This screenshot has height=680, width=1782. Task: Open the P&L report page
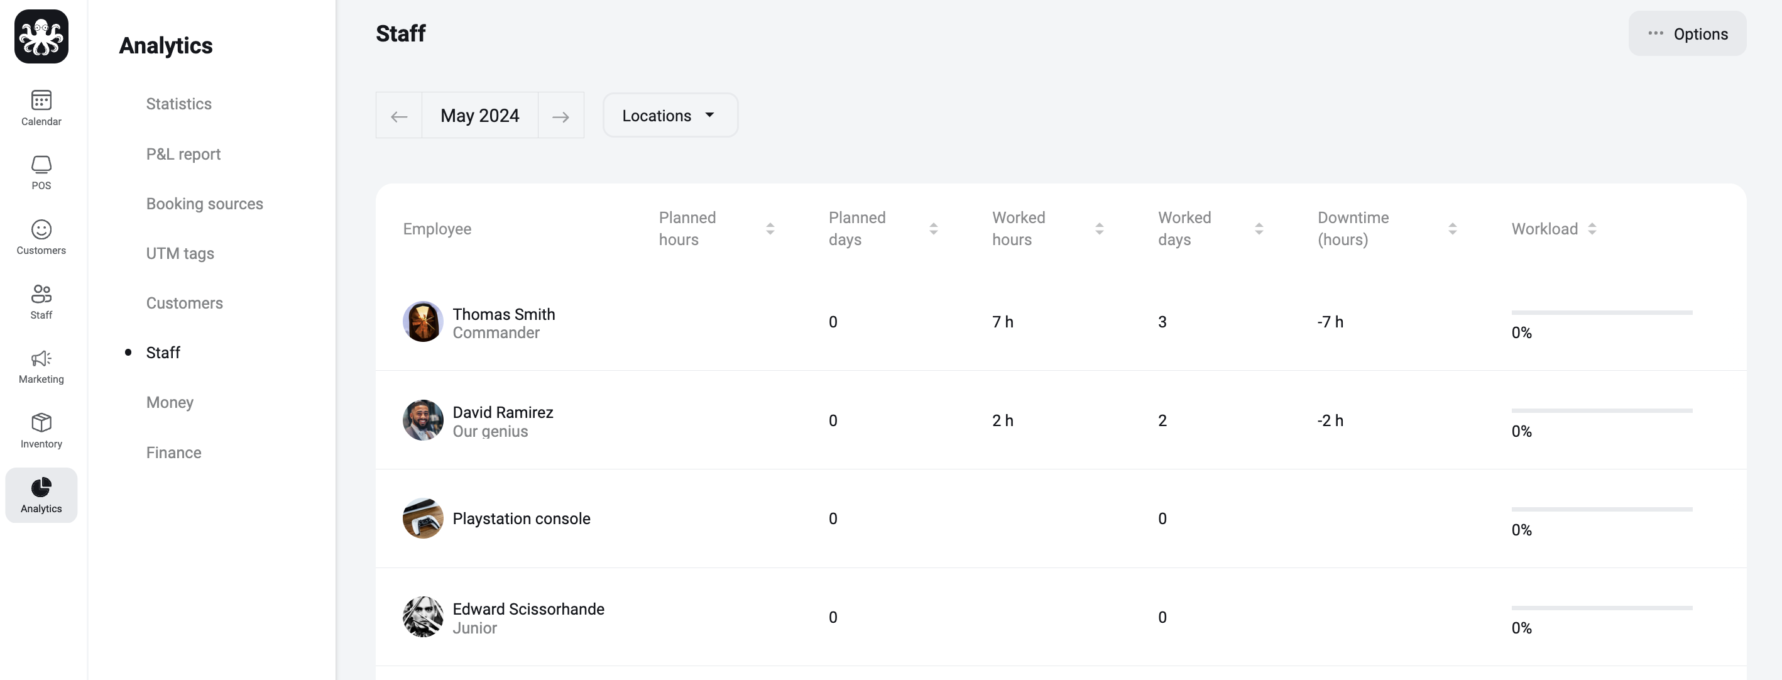pyautogui.click(x=183, y=153)
